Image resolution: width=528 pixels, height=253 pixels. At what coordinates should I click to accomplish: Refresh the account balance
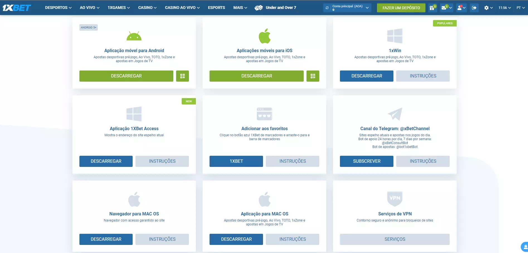pyautogui.click(x=327, y=8)
